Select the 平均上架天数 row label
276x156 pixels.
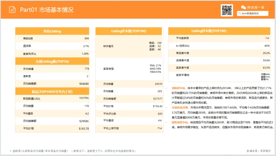click(111, 128)
